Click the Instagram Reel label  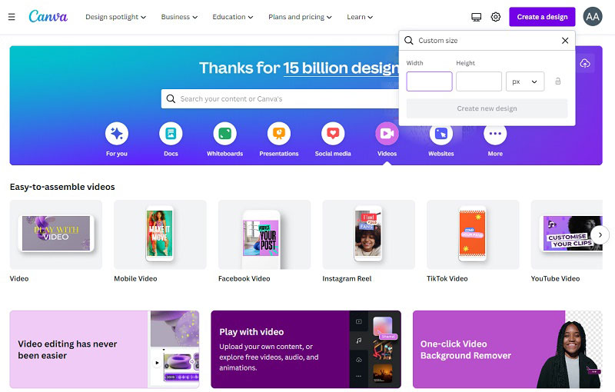pyautogui.click(x=347, y=279)
